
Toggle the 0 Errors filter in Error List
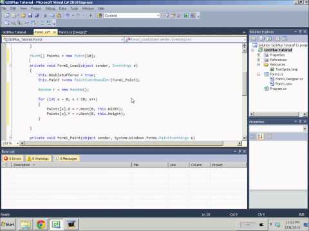[13, 158]
